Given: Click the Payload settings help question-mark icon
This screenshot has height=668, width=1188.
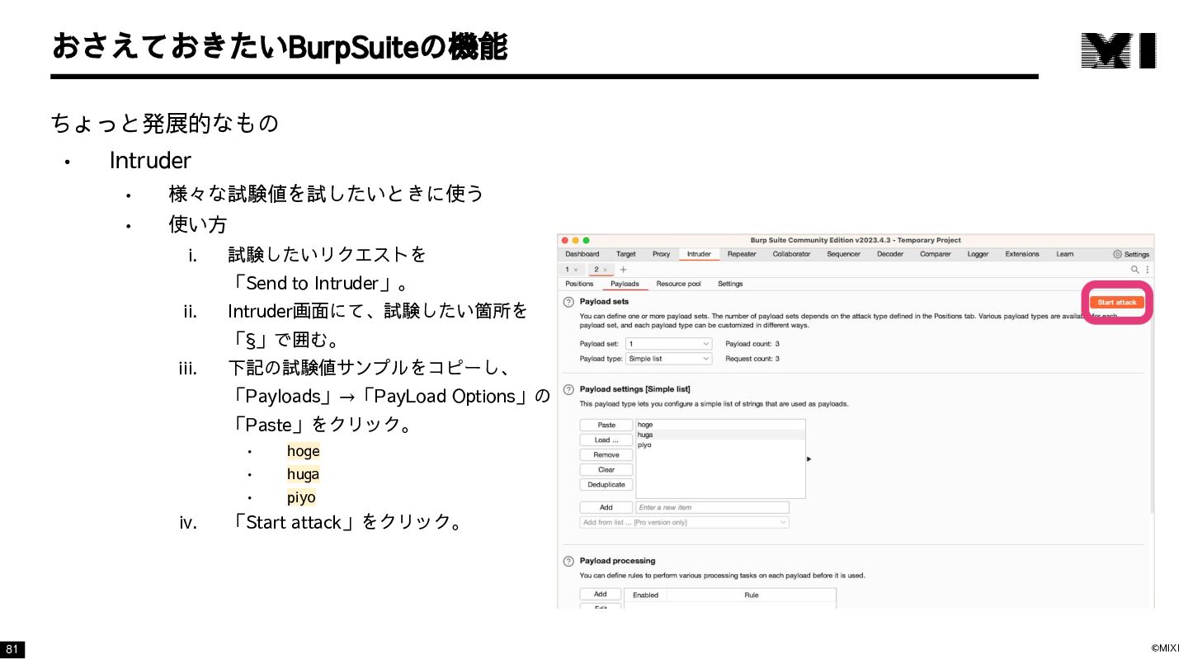Looking at the screenshot, I should 568,389.
